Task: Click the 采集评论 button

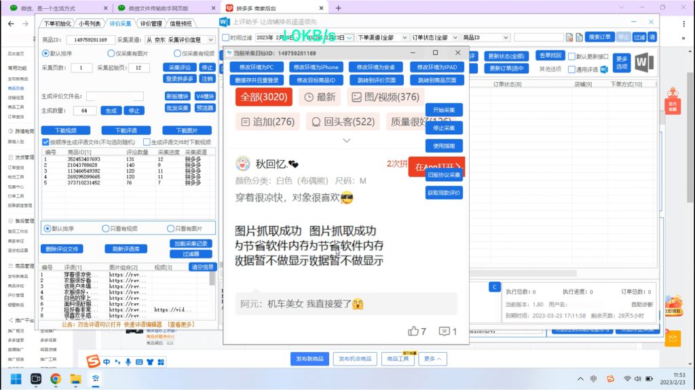Action: click(x=179, y=67)
